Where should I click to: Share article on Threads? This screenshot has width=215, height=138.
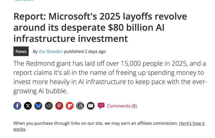click(80, 106)
